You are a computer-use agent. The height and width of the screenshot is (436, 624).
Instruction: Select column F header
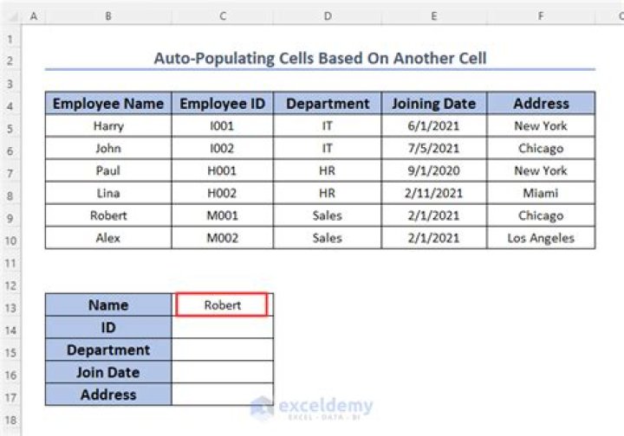pyautogui.click(x=541, y=16)
